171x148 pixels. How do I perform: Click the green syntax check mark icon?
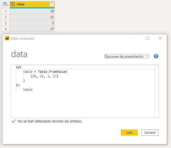[x=13, y=121]
